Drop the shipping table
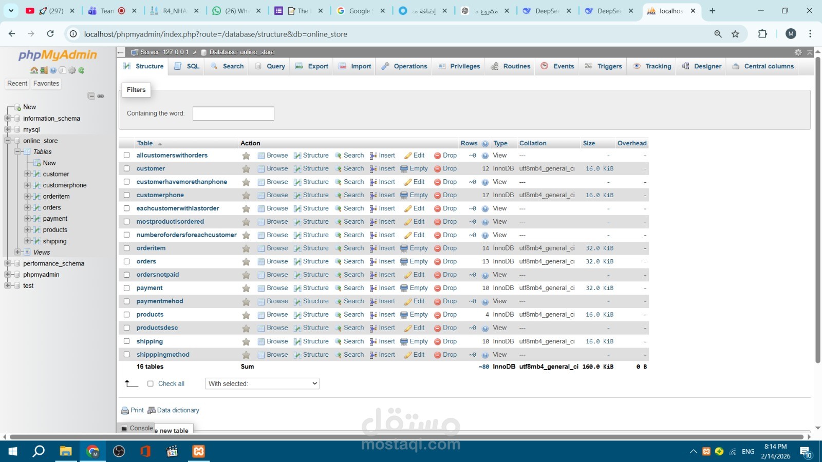The width and height of the screenshot is (822, 462). (445, 342)
